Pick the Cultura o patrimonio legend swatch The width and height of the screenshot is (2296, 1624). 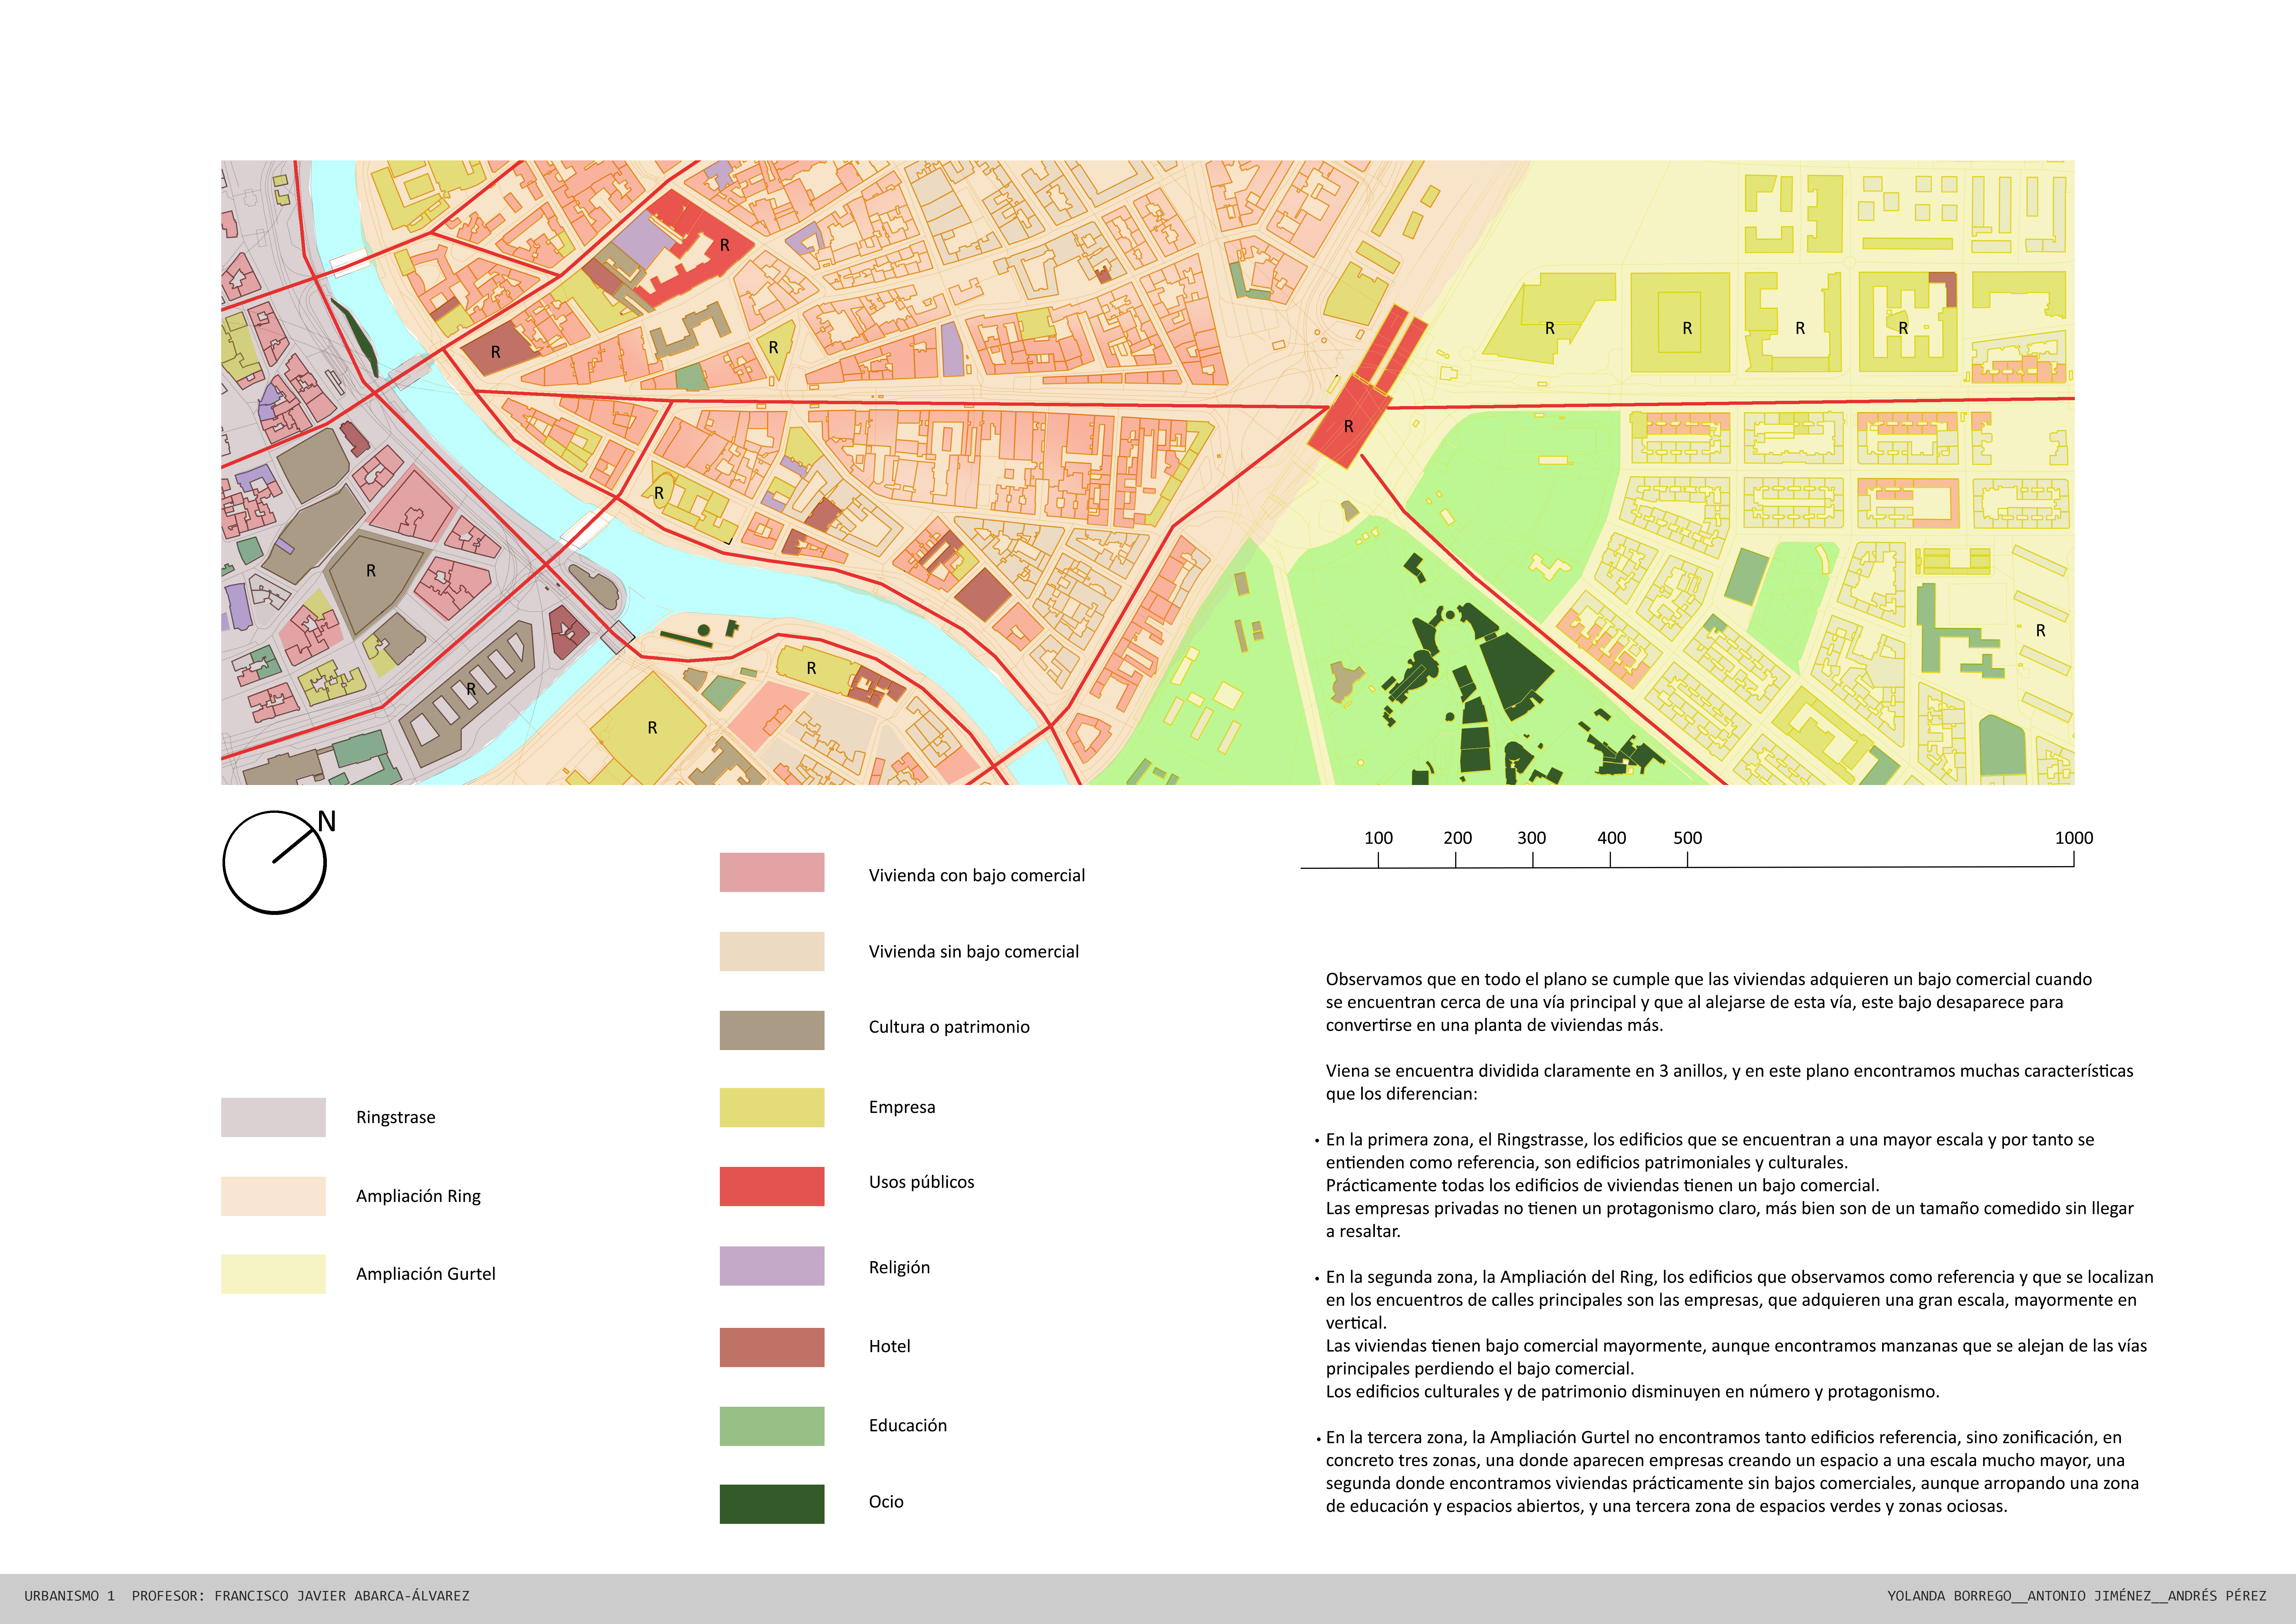pos(772,1030)
